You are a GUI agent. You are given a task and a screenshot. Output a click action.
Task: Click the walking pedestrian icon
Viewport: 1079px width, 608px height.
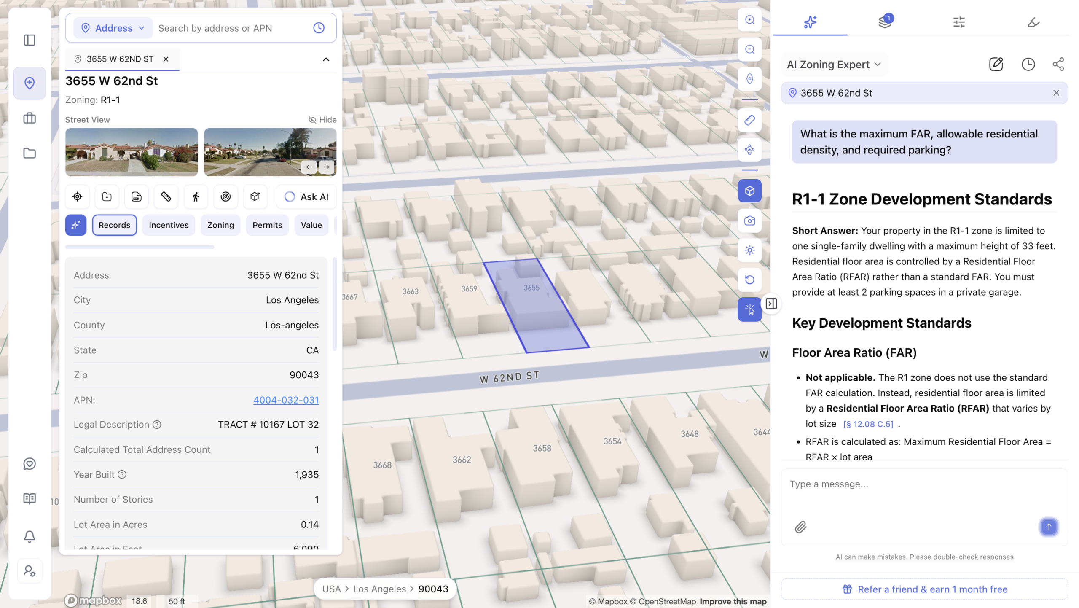coord(196,196)
